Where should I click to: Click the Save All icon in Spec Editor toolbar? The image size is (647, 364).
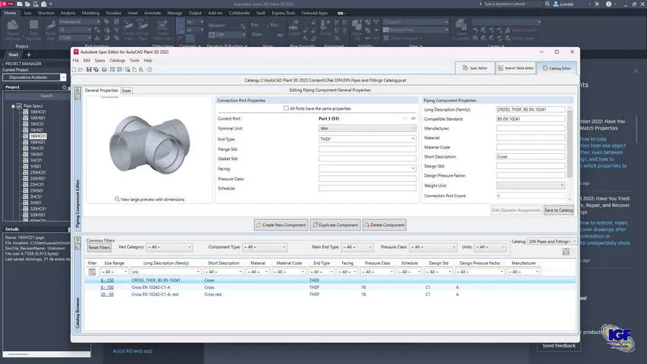pos(96,70)
